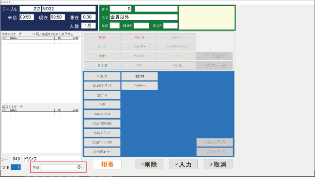Go to 次の区分 next category
Viewport: 315px width, 177px height.
click(214, 66)
